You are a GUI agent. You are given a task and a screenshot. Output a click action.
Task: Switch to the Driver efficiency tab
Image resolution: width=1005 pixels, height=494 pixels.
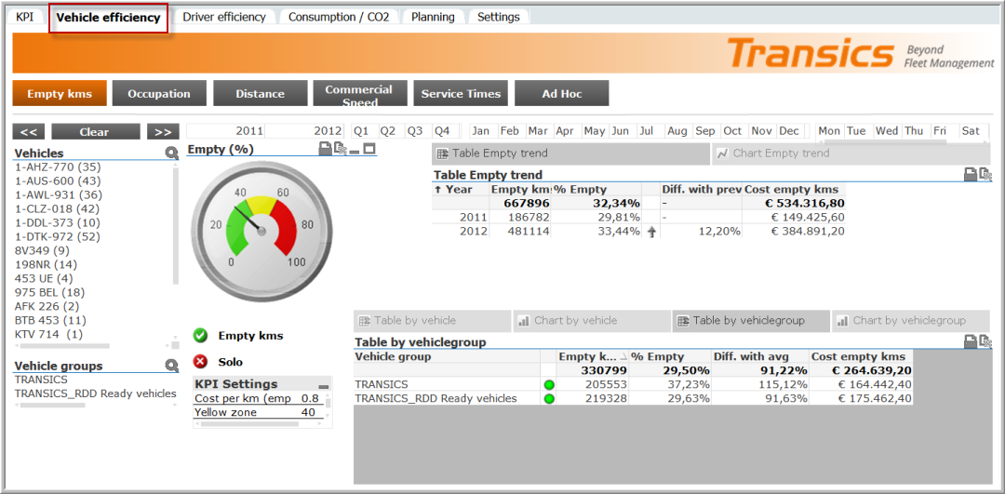pos(224,17)
